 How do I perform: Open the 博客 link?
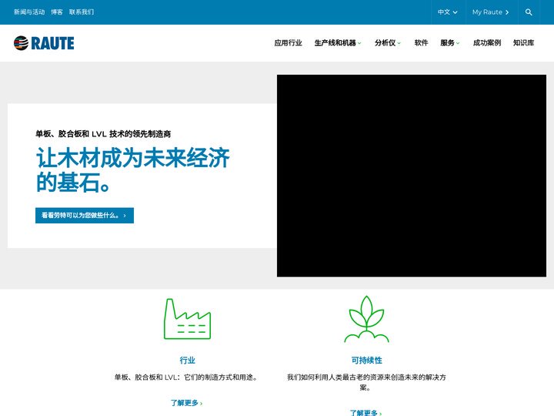[56, 12]
